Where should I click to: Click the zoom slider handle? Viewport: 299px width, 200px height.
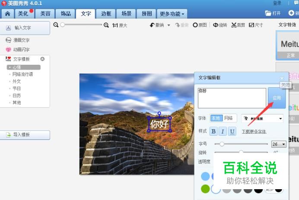click(x=62, y=25)
